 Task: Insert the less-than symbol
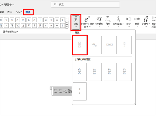click(x=6, y=20)
